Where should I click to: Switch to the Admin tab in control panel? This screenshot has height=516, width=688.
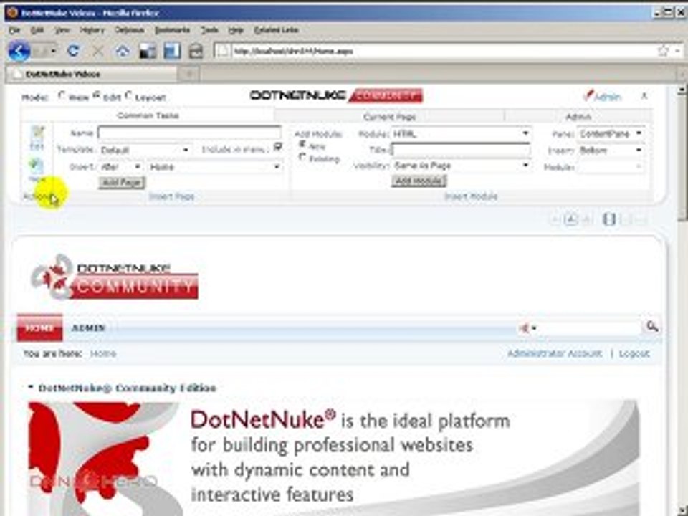[x=578, y=117]
